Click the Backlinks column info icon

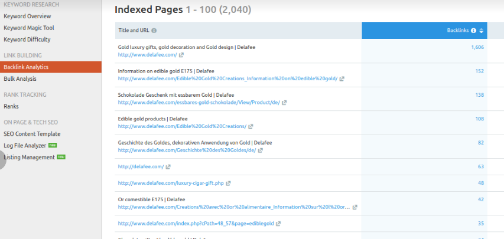click(x=474, y=31)
